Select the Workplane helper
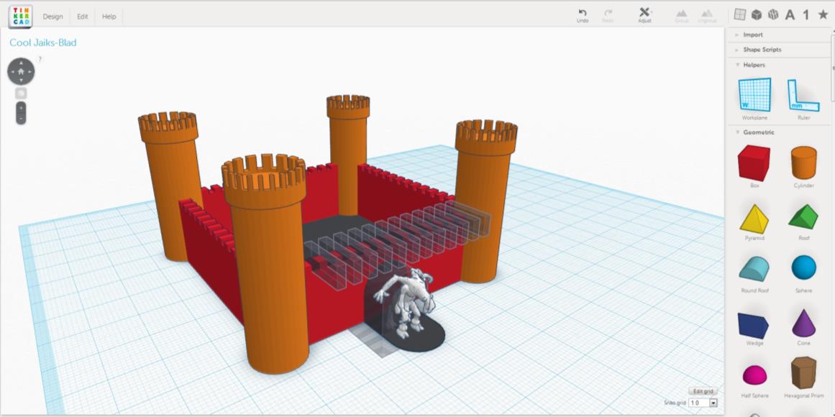The height and width of the screenshot is (417, 835). pos(754,96)
